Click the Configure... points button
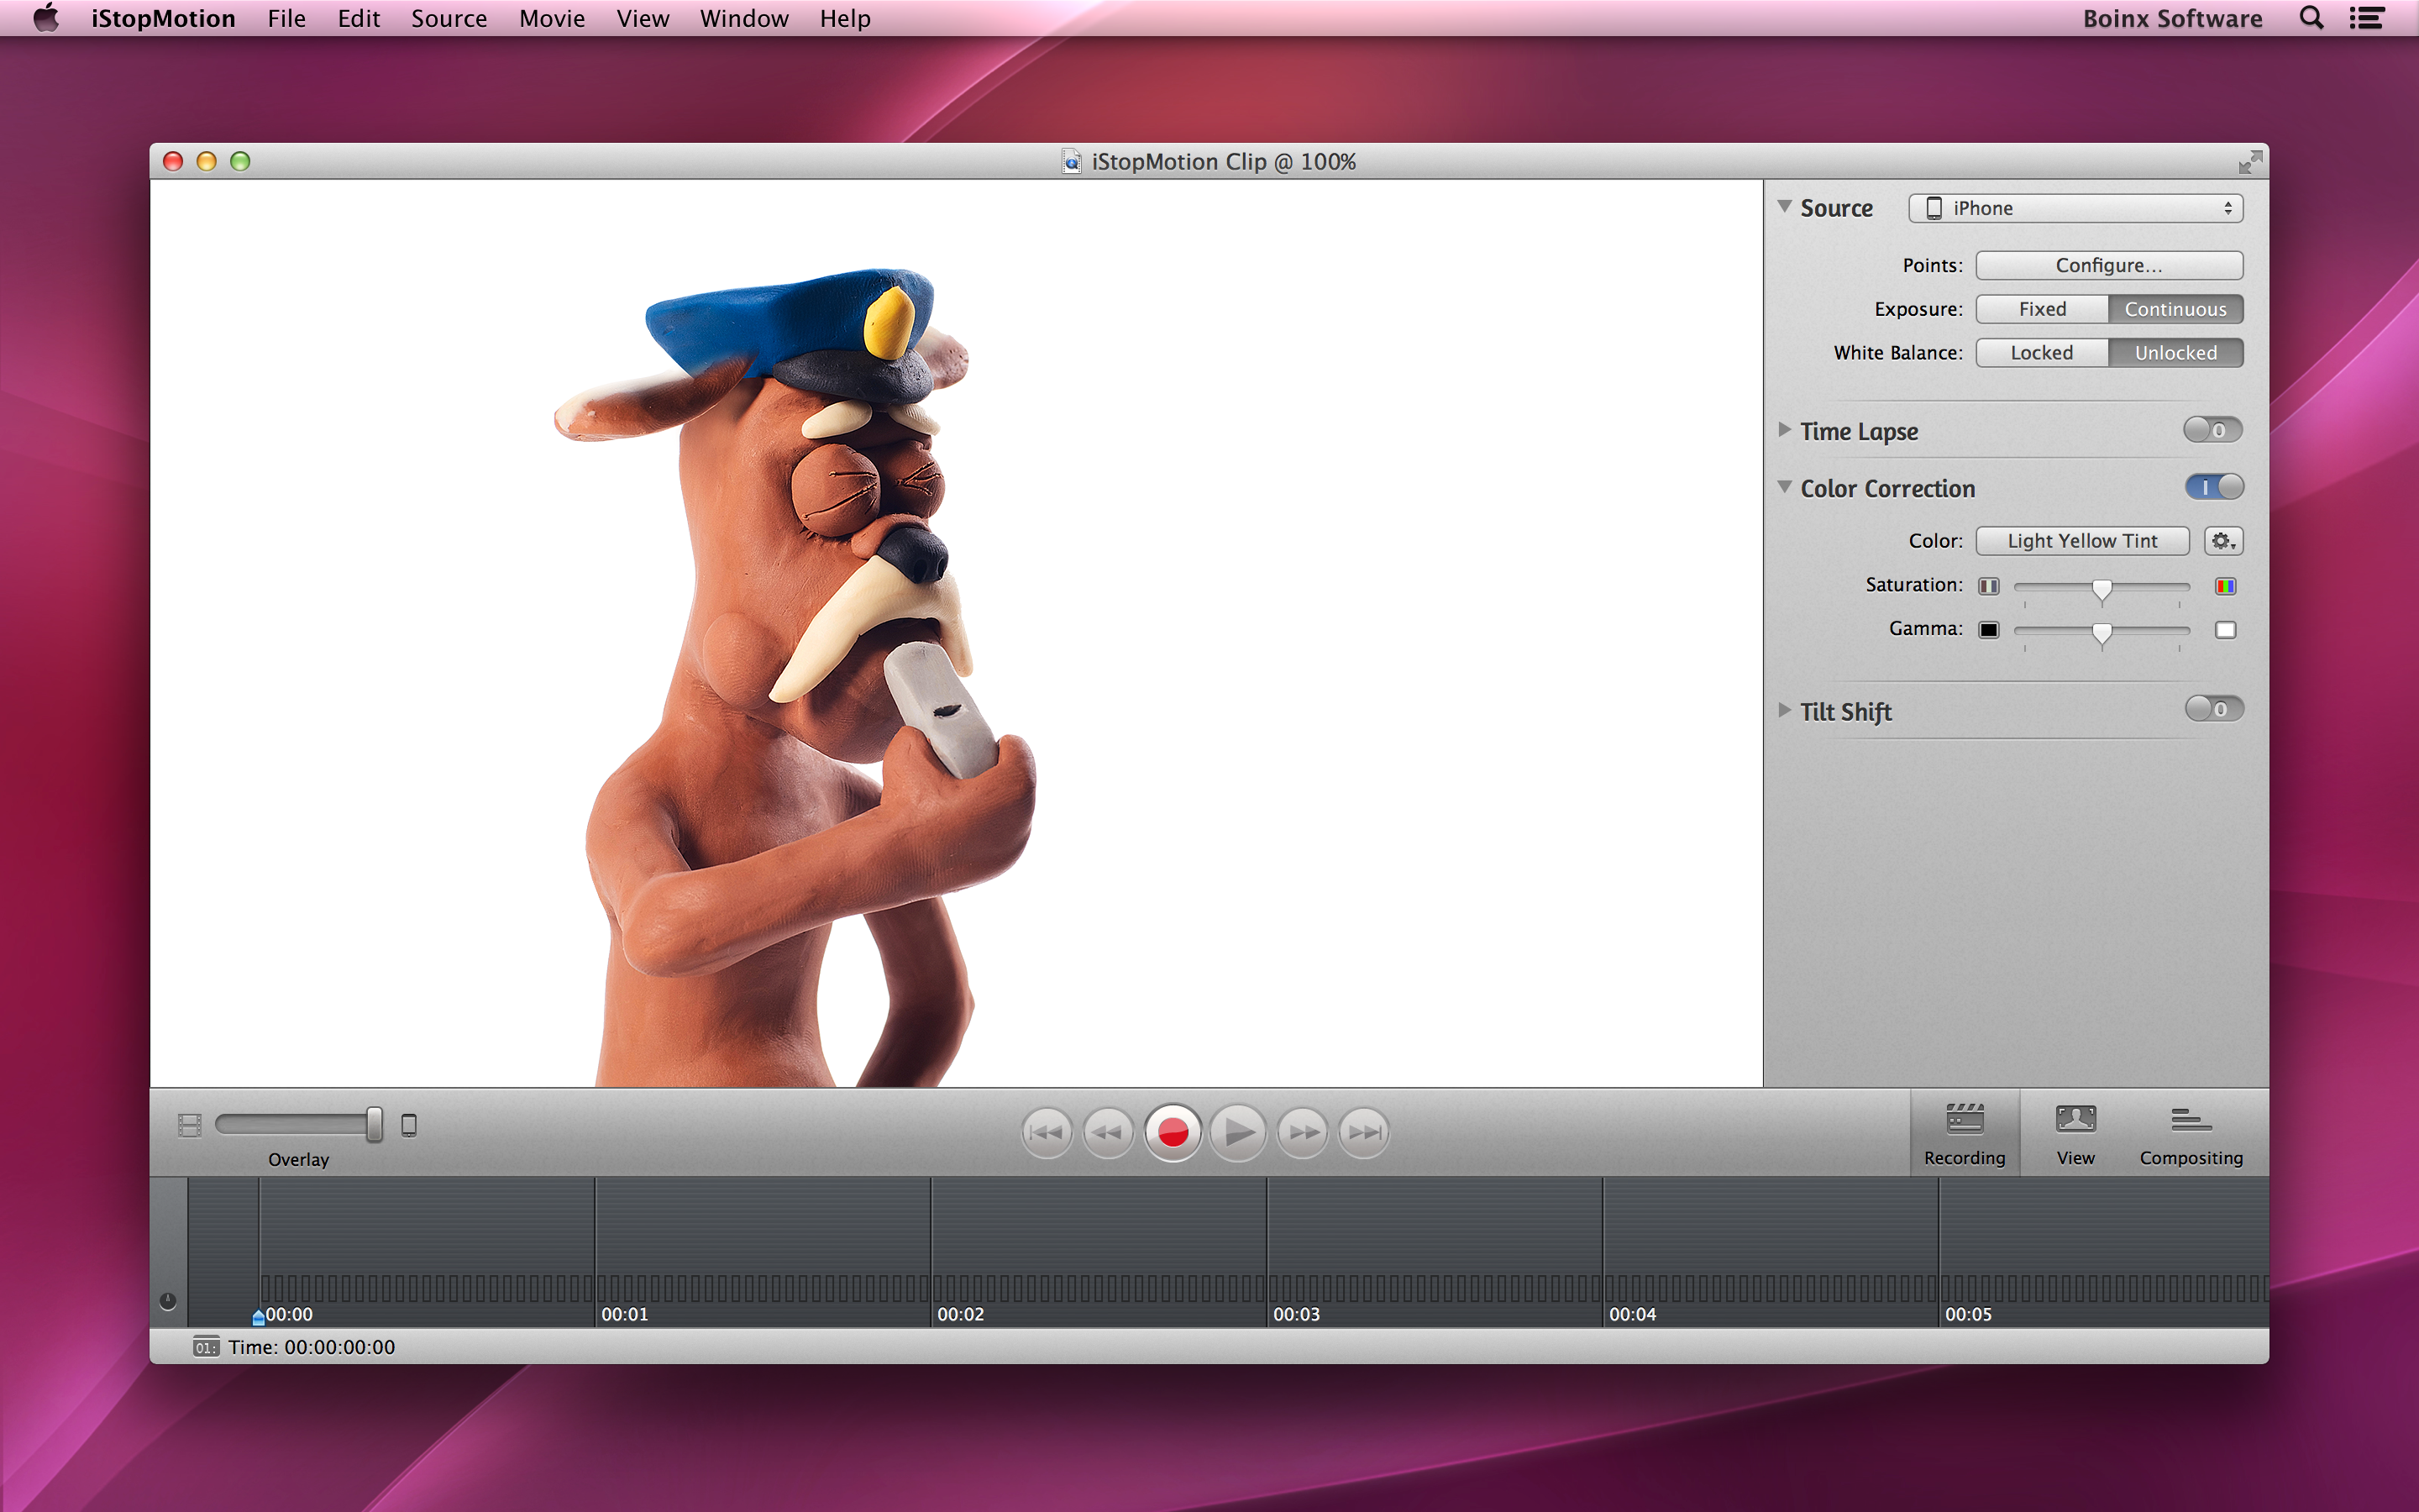This screenshot has height=1512, width=2419. coord(2108,265)
